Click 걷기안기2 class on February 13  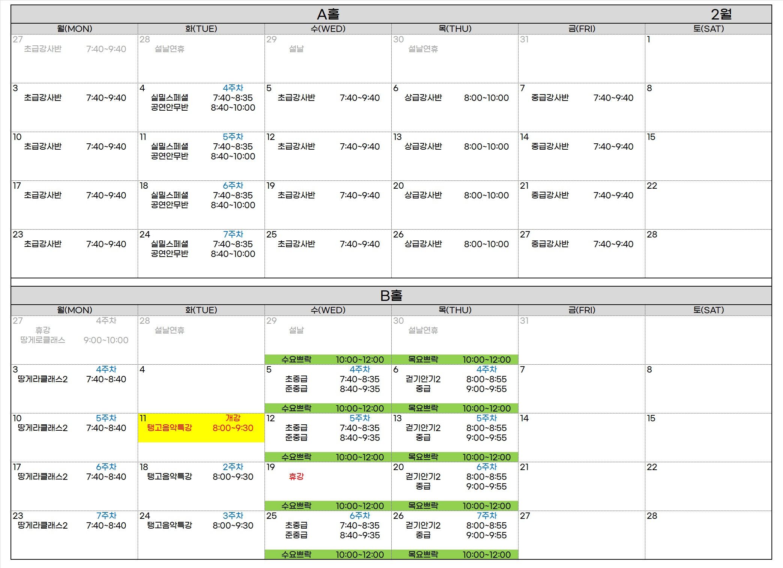coord(423,428)
